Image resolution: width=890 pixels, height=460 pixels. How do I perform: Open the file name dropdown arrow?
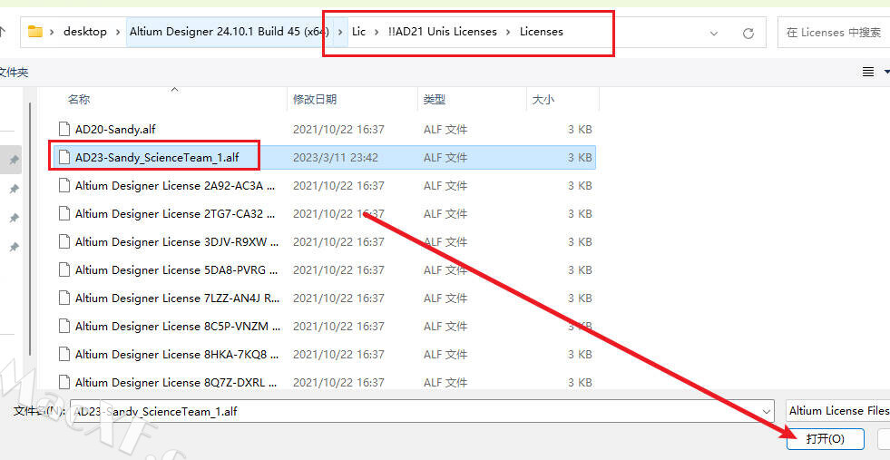click(767, 411)
